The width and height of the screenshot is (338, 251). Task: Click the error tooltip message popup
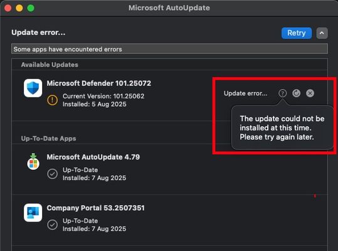coord(282,128)
